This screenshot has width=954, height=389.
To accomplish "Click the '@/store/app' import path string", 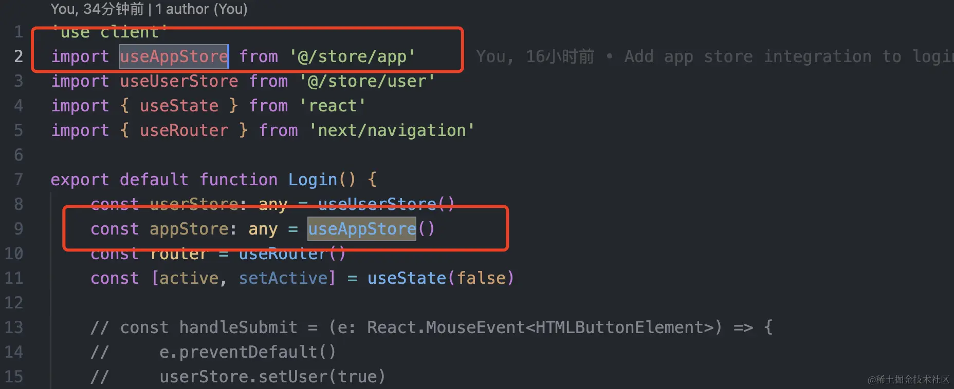I will coord(352,56).
